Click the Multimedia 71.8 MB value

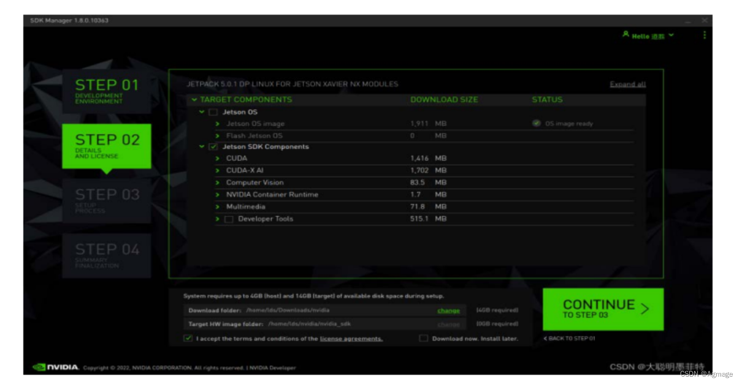(428, 207)
